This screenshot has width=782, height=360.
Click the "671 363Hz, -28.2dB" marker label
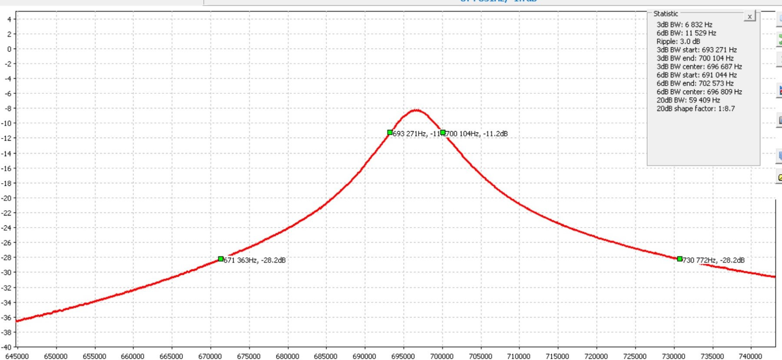(255, 260)
